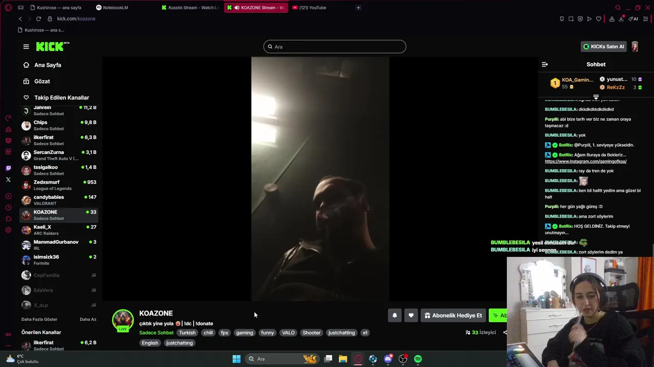Image resolution: width=654 pixels, height=367 pixels.
Task: Open Twitch in Opera sidebar
Action: (8, 168)
